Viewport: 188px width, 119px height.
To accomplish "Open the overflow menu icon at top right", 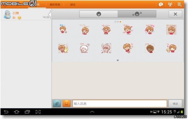I will pos(179,5).
